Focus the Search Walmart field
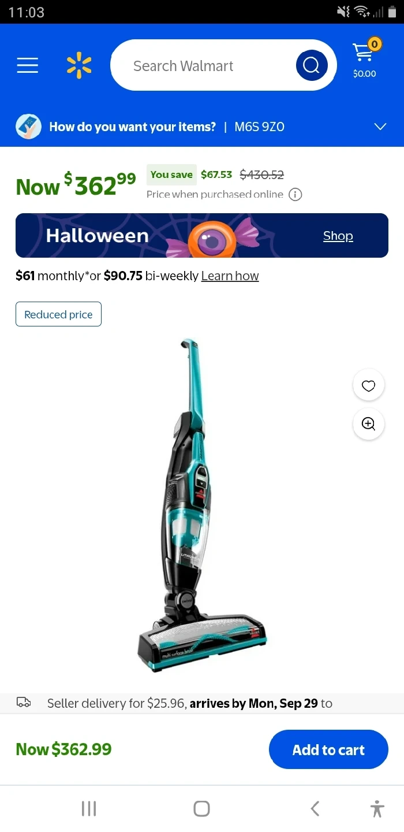 coord(203,65)
